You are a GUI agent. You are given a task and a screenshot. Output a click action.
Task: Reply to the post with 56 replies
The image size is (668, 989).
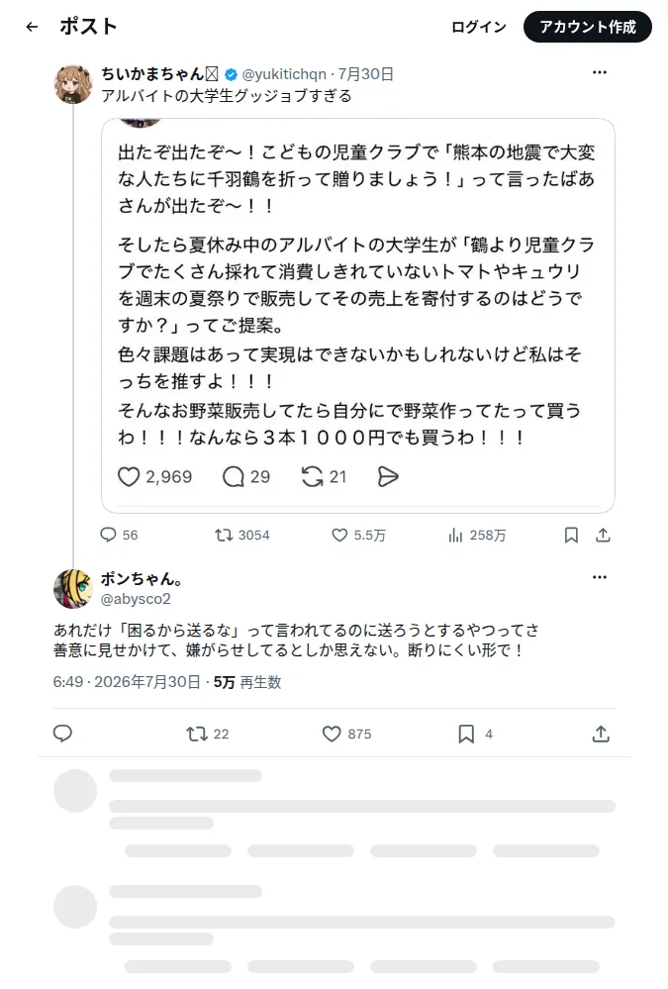pos(119,535)
